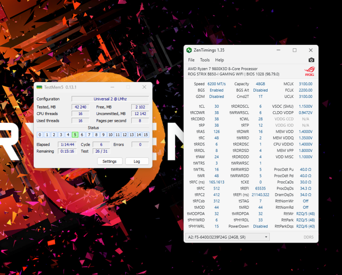The height and width of the screenshot is (275, 342).
Task: Click the GDM Disabled value
Action: pos(217,97)
